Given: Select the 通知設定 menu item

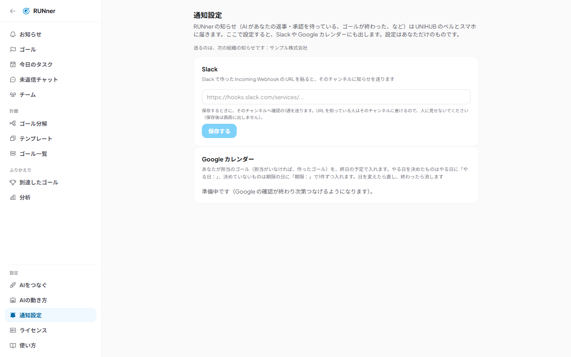Looking at the screenshot, I should coord(50,315).
